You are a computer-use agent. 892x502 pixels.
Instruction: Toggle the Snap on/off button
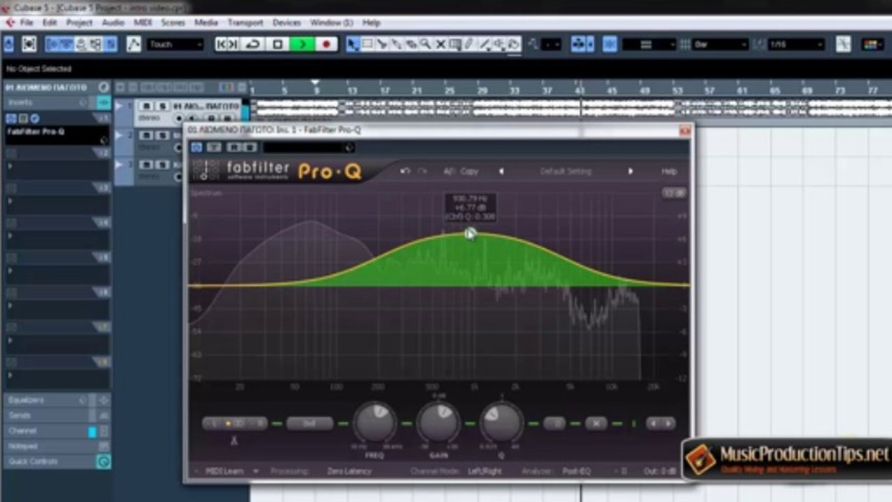(x=610, y=44)
